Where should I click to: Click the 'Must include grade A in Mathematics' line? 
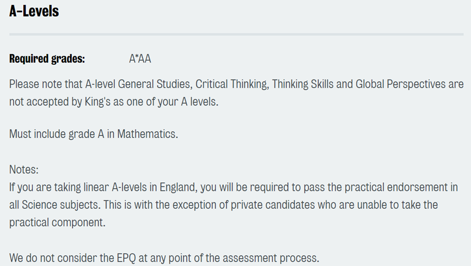pos(94,134)
